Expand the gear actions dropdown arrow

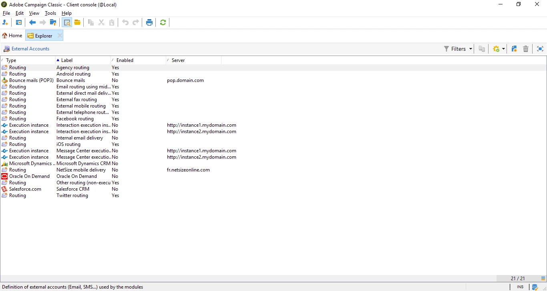pos(503,49)
